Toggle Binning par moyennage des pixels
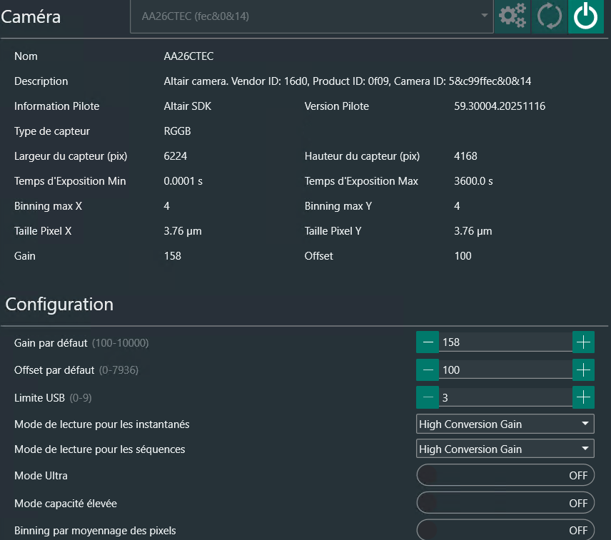Image resolution: width=611 pixels, height=540 pixels. click(x=505, y=530)
